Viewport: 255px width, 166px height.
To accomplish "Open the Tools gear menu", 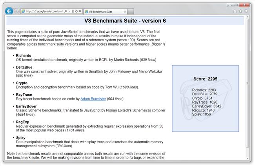I will (246, 11).
